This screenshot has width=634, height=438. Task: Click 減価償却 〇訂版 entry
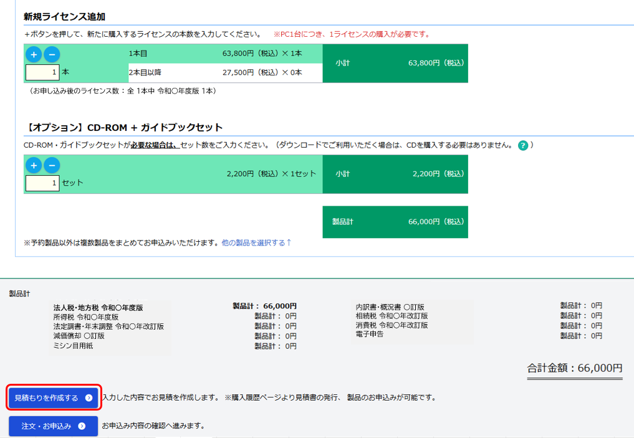(x=79, y=336)
